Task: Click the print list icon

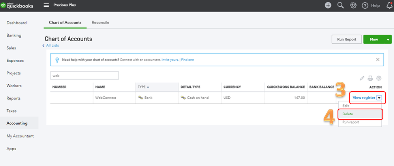Action: pos(370,78)
